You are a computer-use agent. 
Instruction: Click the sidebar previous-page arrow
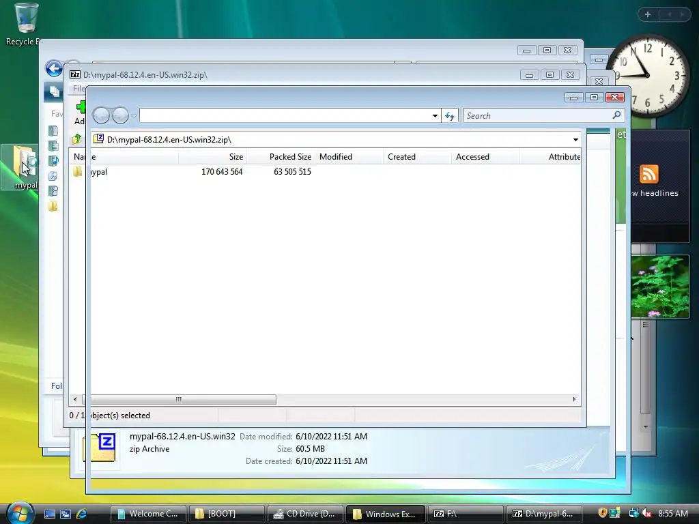669,14
